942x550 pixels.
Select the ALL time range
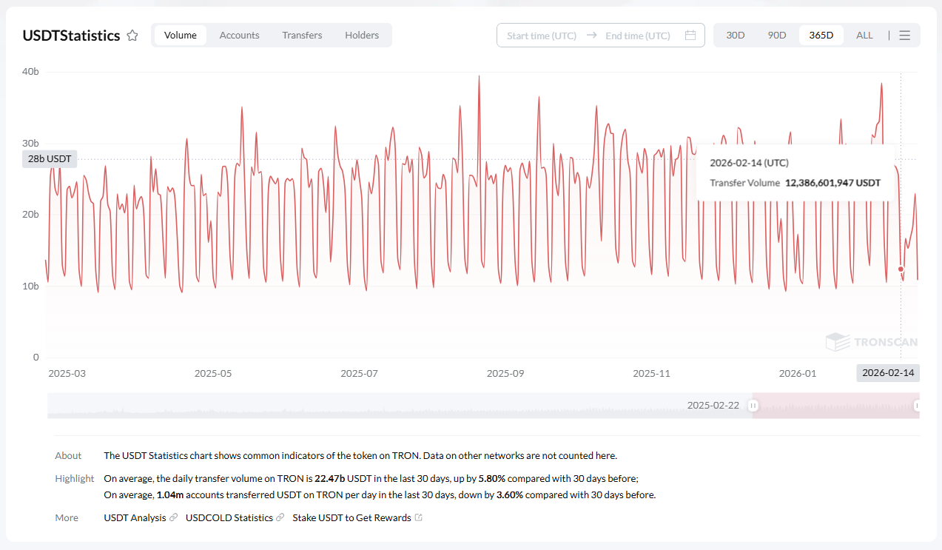coord(864,36)
